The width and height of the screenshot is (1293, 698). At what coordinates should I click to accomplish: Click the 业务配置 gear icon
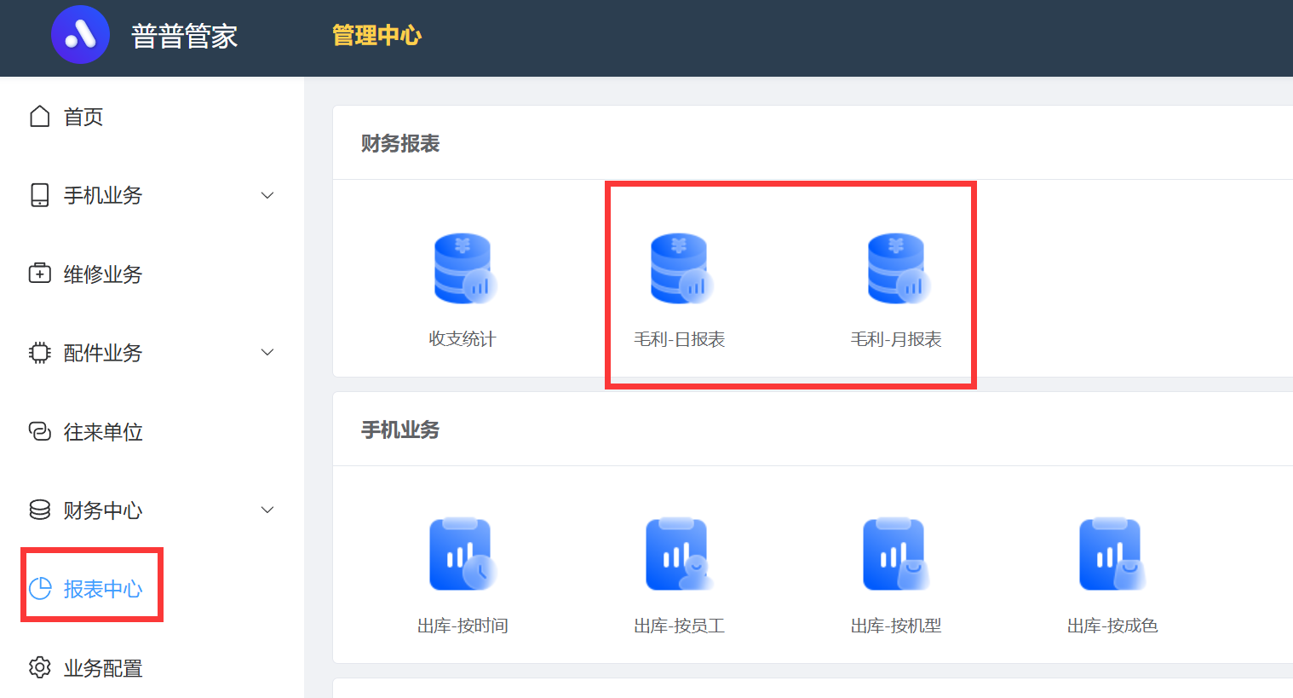(x=40, y=667)
